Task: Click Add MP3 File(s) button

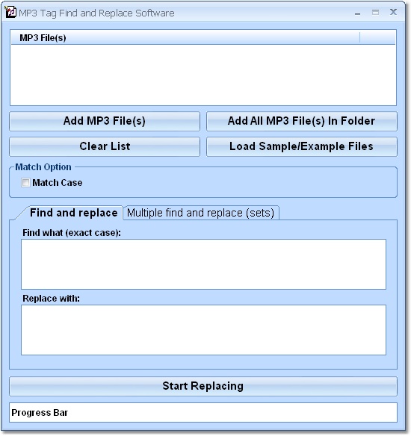Action: (105, 121)
